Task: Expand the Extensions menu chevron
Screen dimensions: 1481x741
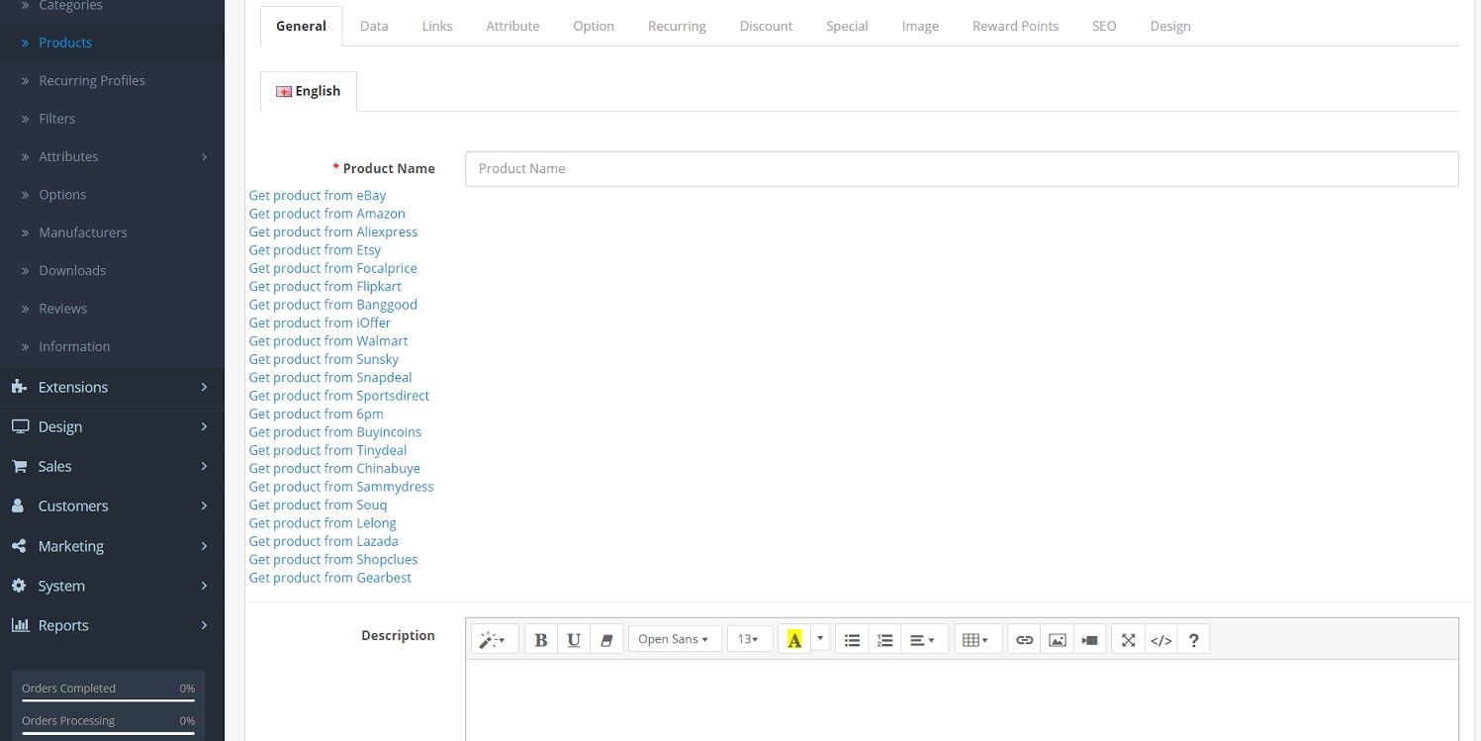Action: click(x=204, y=387)
